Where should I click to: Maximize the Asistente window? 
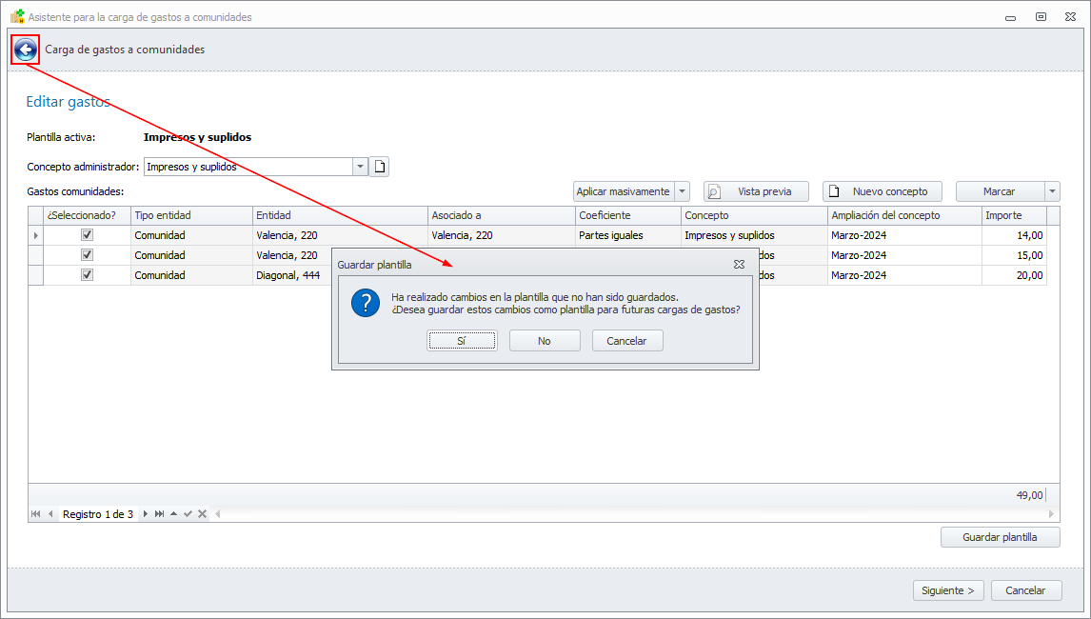pos(1041,17)
